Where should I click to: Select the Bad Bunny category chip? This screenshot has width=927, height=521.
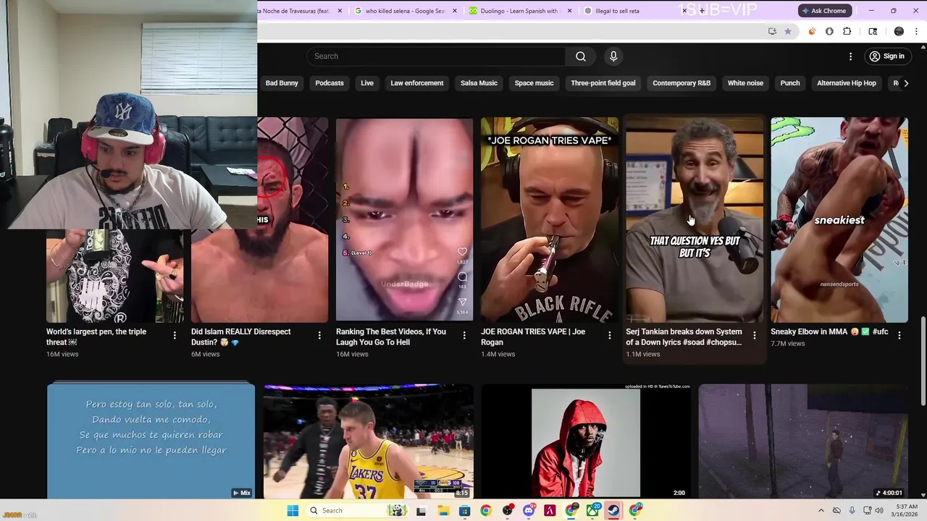[x=282, y=83]
